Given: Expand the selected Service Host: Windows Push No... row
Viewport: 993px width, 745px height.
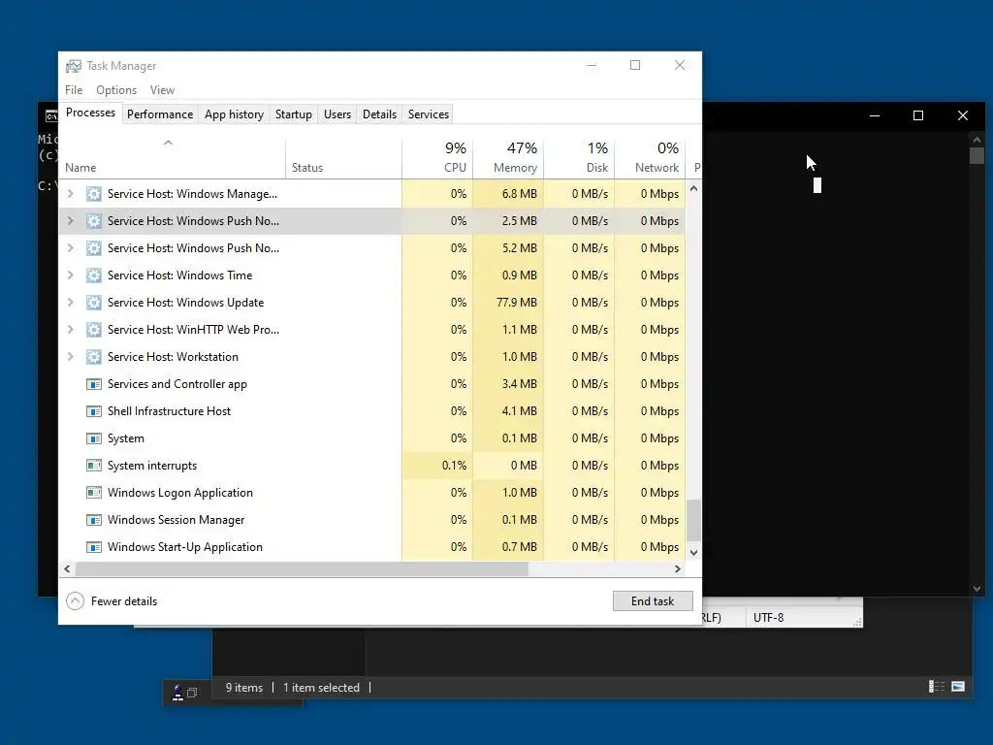Looking at the screenshot, I should (70, 221).
